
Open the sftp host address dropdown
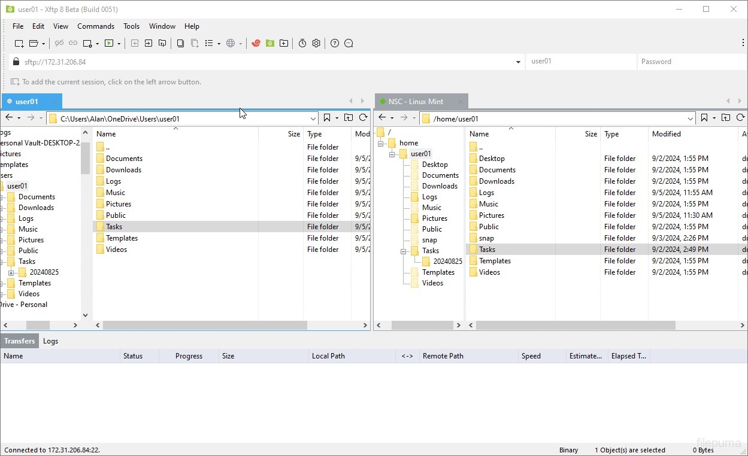click(x=518, y=62)
